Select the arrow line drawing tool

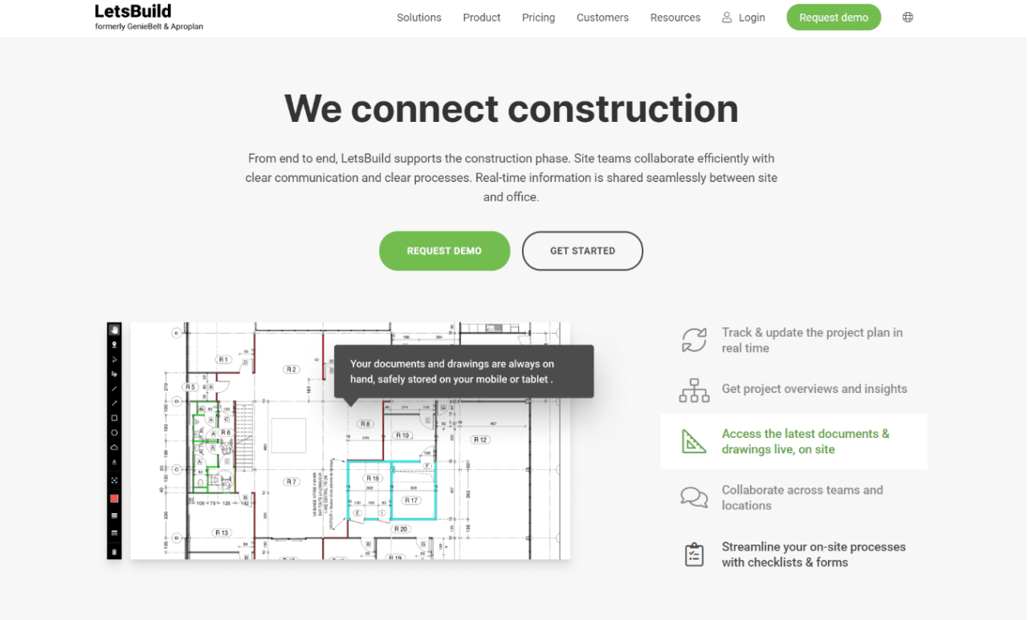[114, 403]
